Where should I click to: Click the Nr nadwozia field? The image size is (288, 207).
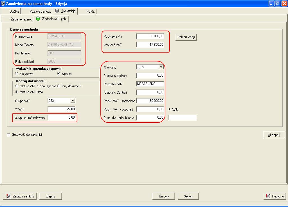(x=64, y=36)
